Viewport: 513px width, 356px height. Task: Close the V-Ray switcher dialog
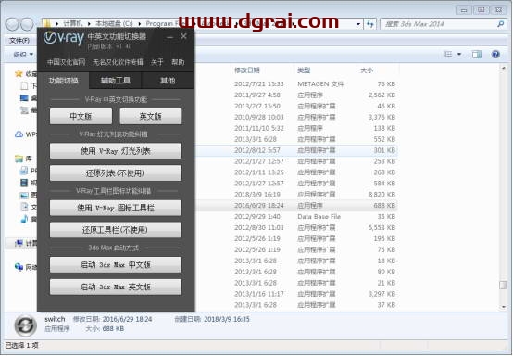(x=184, y=36)
